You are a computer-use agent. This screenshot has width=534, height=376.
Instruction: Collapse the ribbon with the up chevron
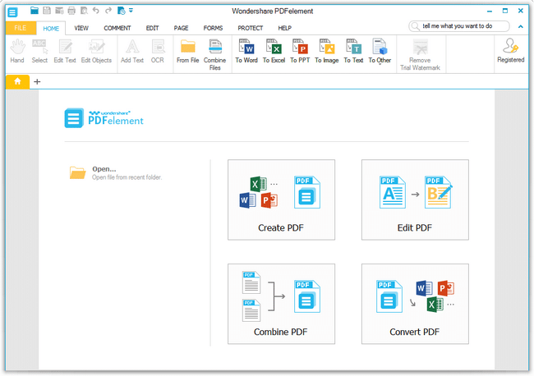point(520,26)
